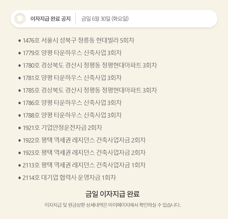Click 1923호 평택 역세권 레지던스 건축사업자금

pyautogui.click(x=84, y=153)
